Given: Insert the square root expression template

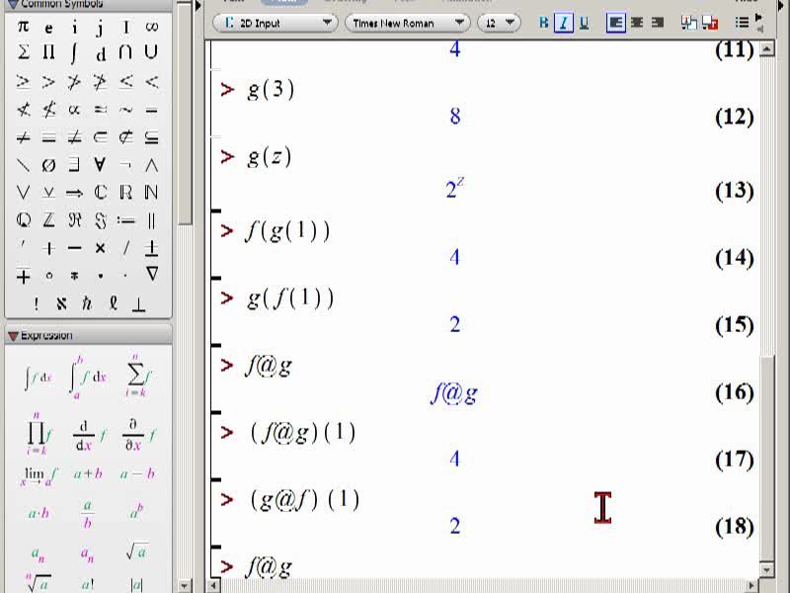Looking at the screenshot, I should (x=137, y=551).
